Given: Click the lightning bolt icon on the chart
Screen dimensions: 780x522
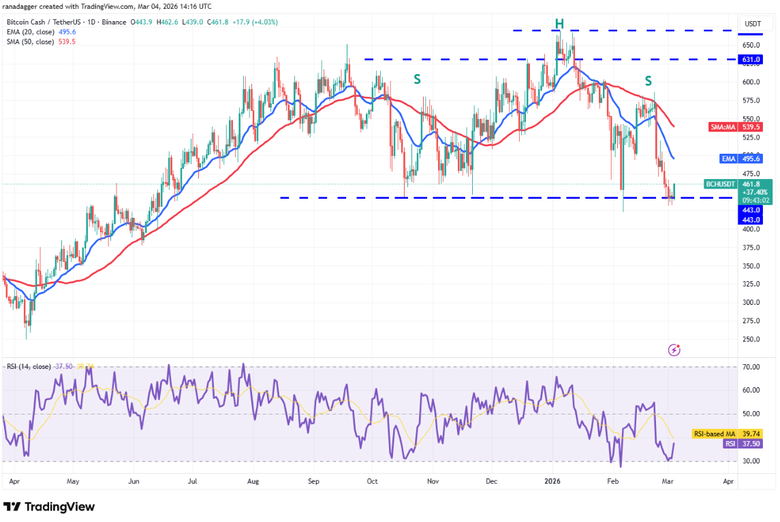Looking at the screenshot, I should [674, 350].
